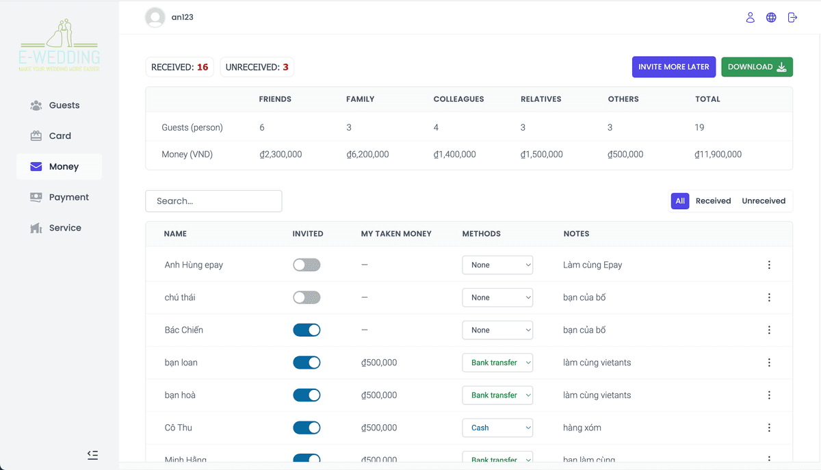
Task: Enable invited toggle for Anh Hùng epay
Action: 307,265
